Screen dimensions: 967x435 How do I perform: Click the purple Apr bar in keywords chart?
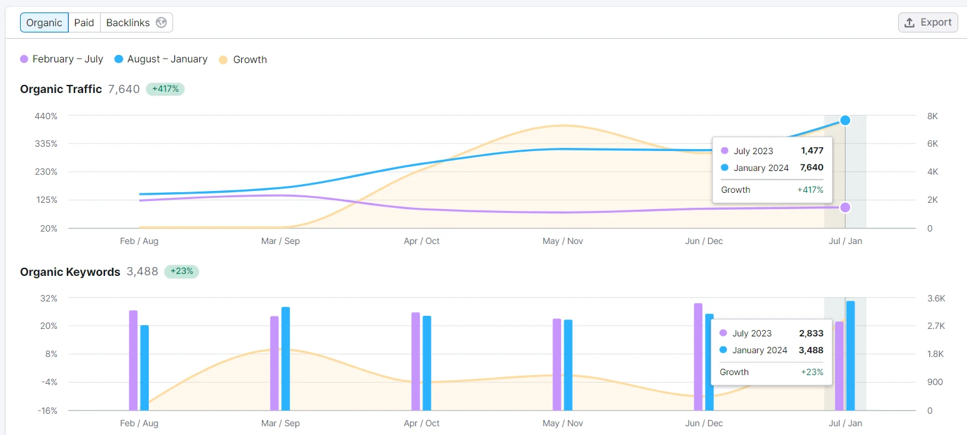[416, 361]
